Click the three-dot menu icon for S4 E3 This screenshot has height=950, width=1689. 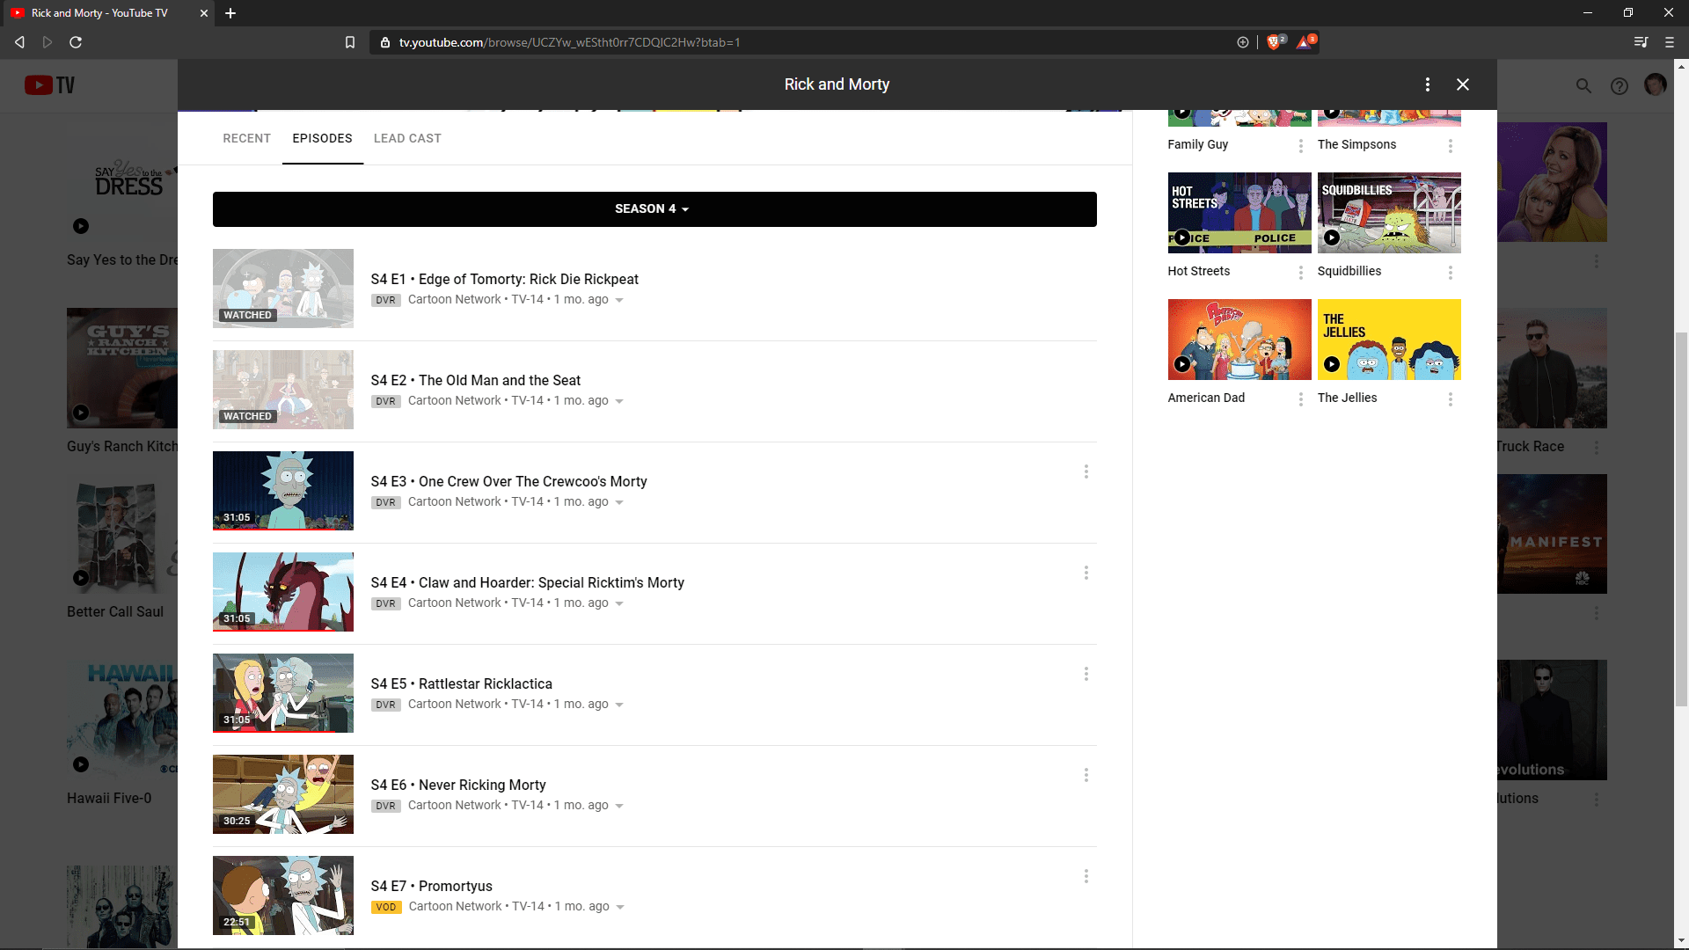coord(1086,472)
